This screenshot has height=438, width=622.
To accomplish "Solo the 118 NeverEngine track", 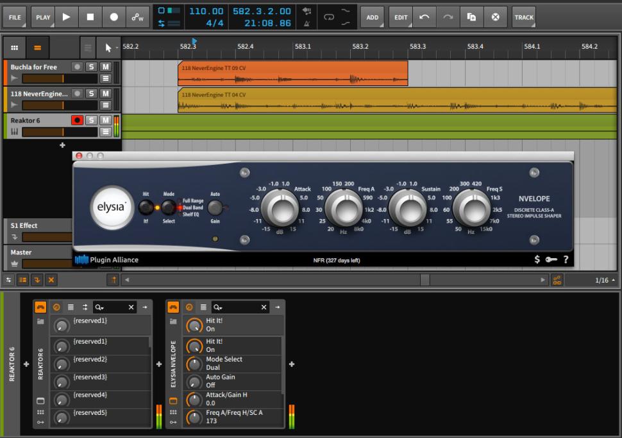I will point(91,94).
